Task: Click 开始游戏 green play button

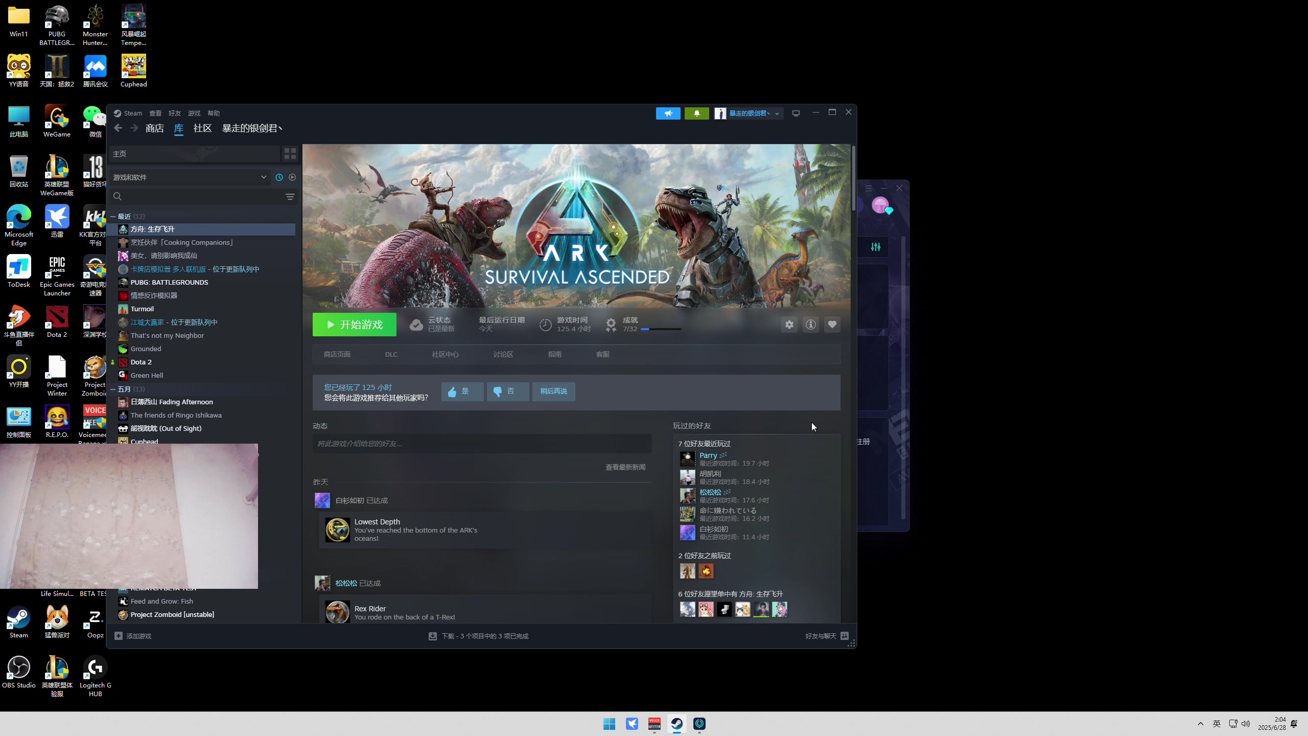Action: click(x=355, y=325)
